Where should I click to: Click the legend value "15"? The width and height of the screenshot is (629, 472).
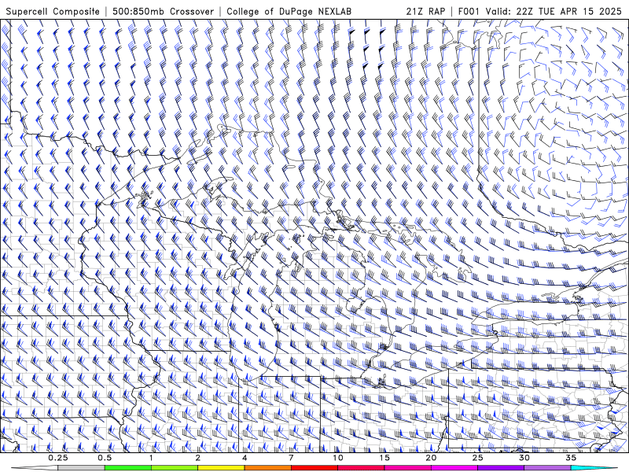[x=384, y=458]
